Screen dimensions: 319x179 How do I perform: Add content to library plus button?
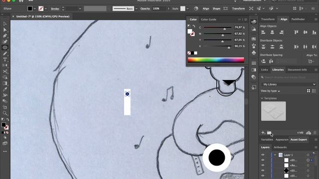263,133
